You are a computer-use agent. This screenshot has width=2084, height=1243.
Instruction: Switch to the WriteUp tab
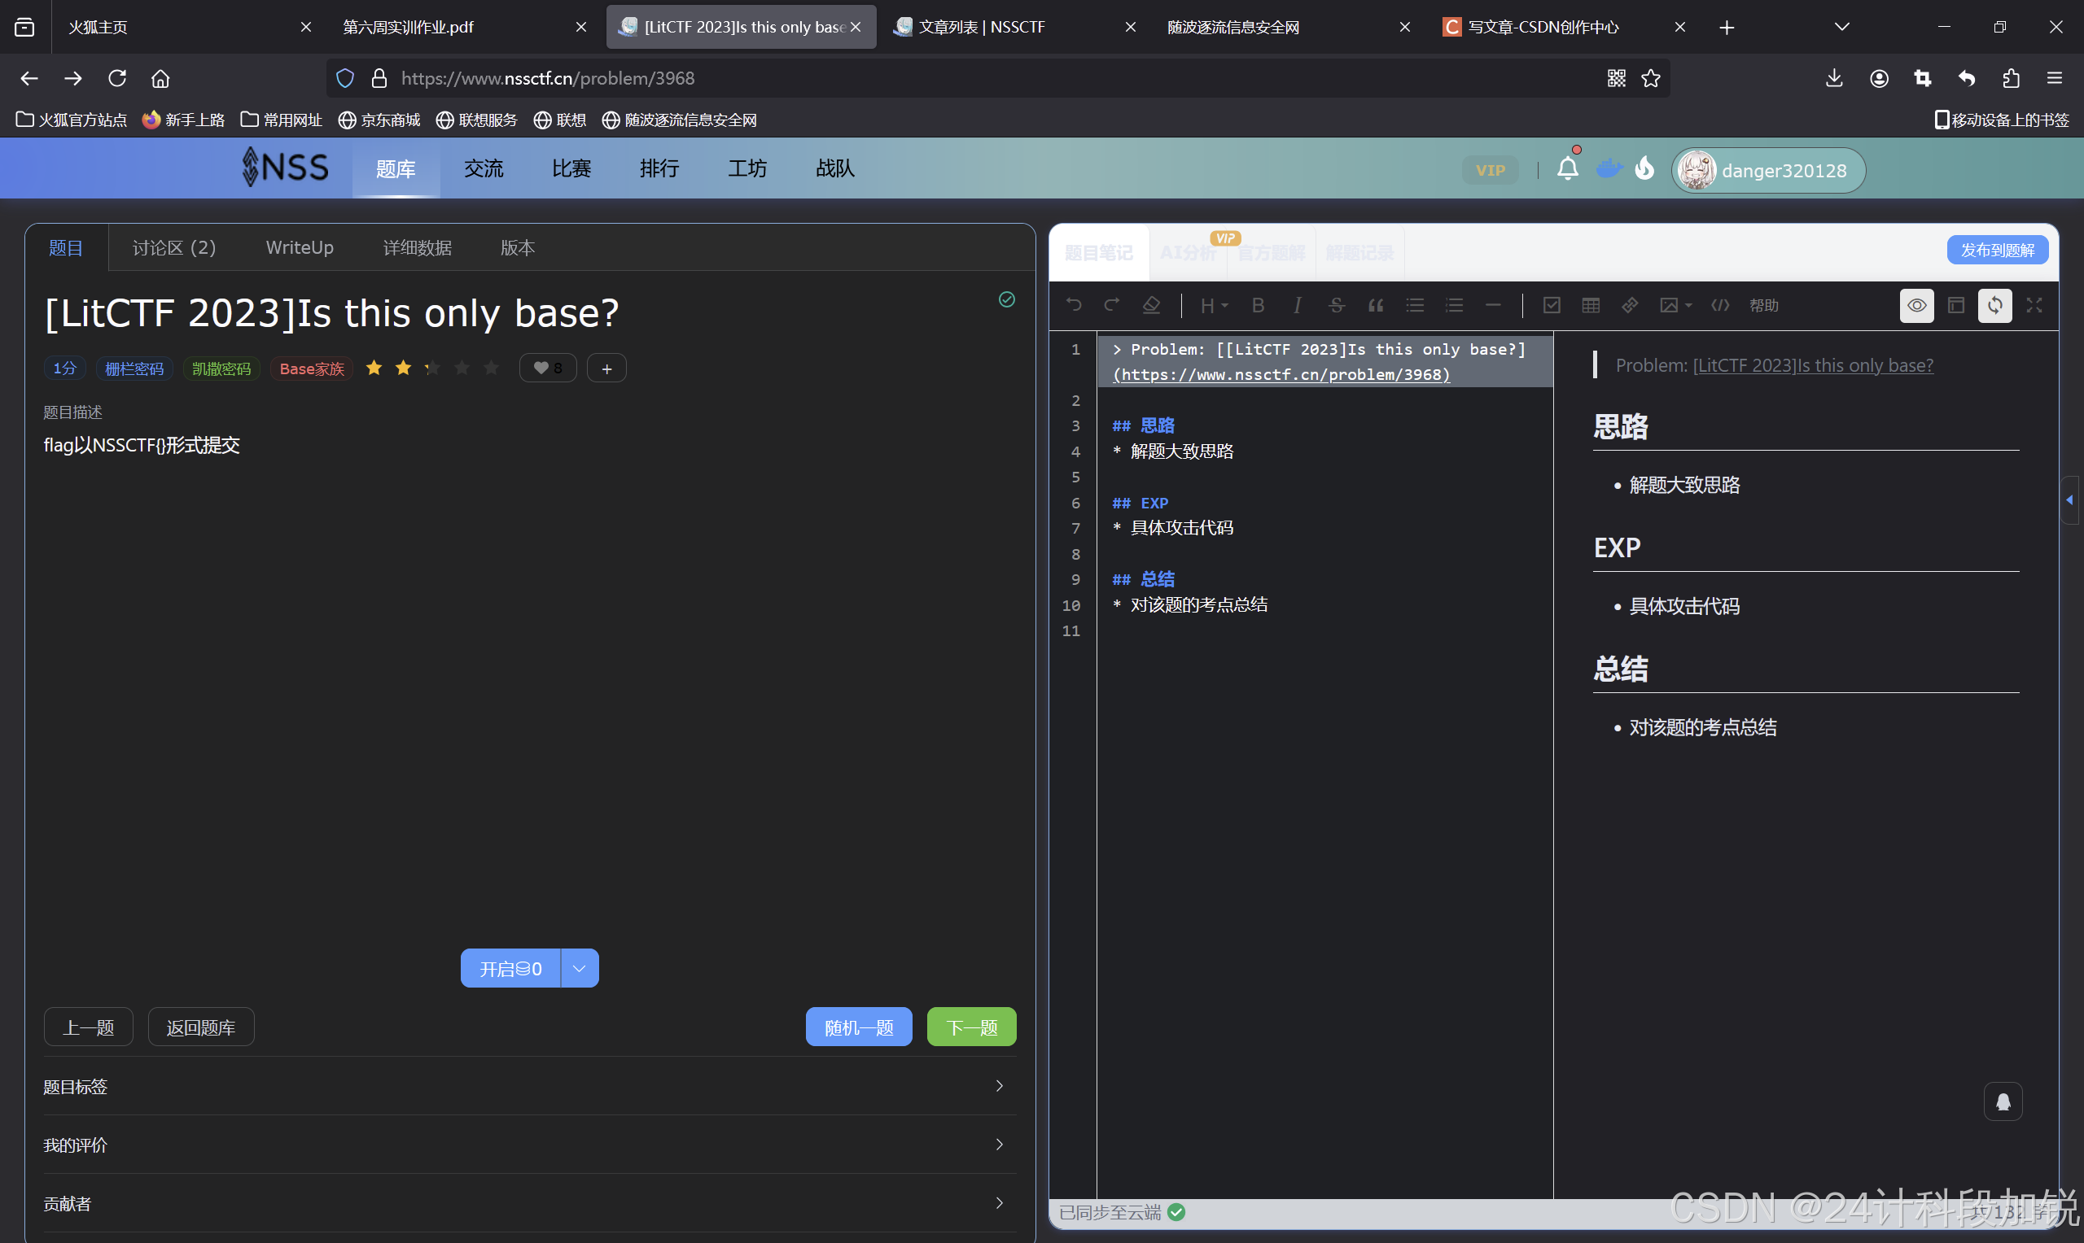click(299, 248)
